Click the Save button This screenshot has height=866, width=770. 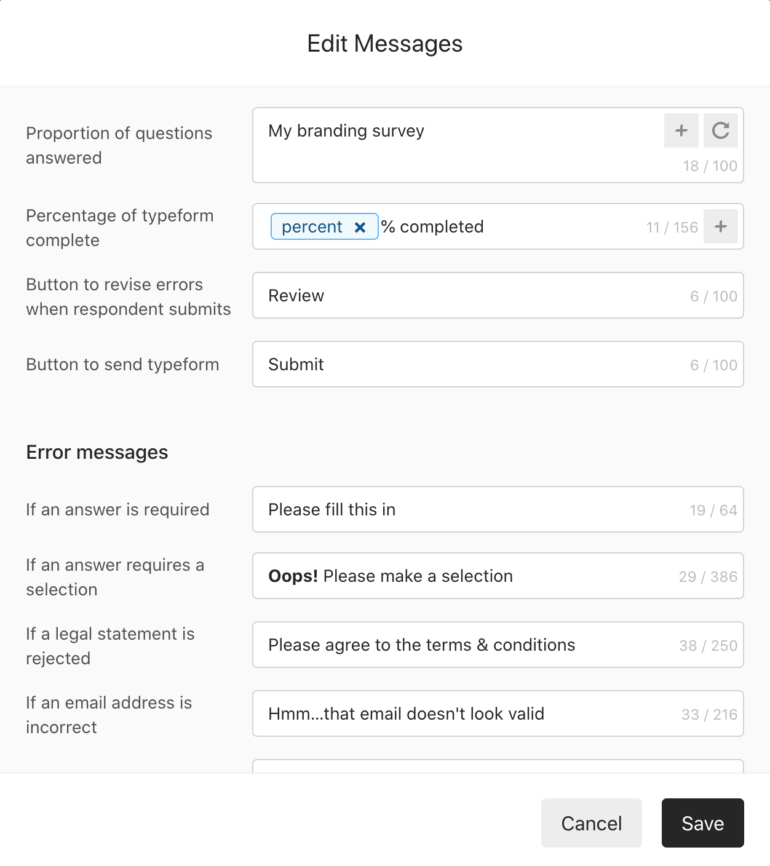(702, 823)
